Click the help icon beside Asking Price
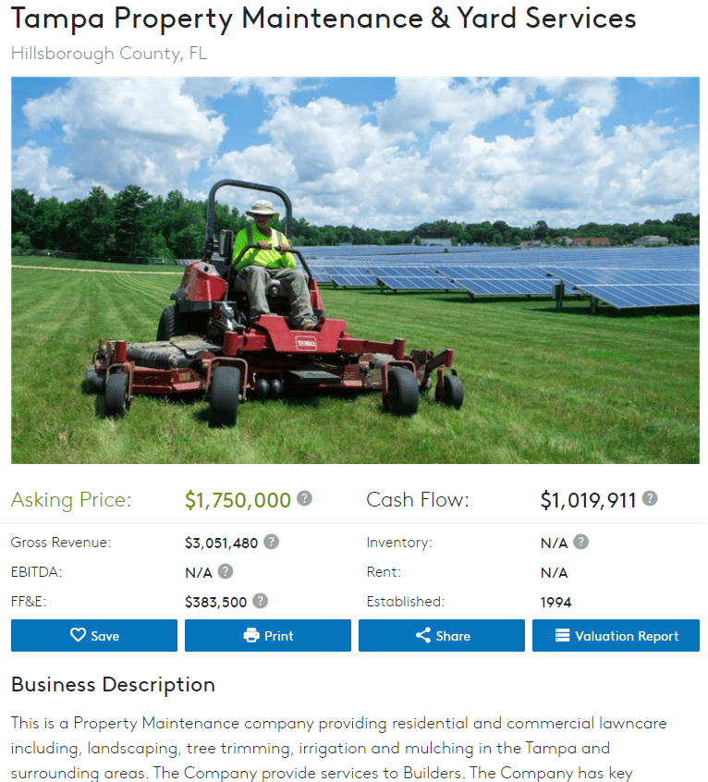708x782 pixels. click(304, 498)
